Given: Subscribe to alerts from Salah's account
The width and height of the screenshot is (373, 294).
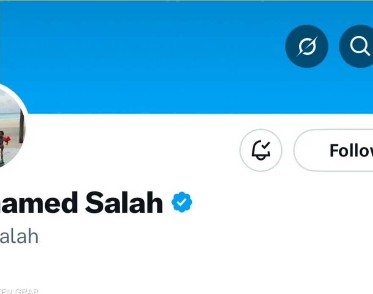Looking at the screenshot, I should [x=261, y=150].
